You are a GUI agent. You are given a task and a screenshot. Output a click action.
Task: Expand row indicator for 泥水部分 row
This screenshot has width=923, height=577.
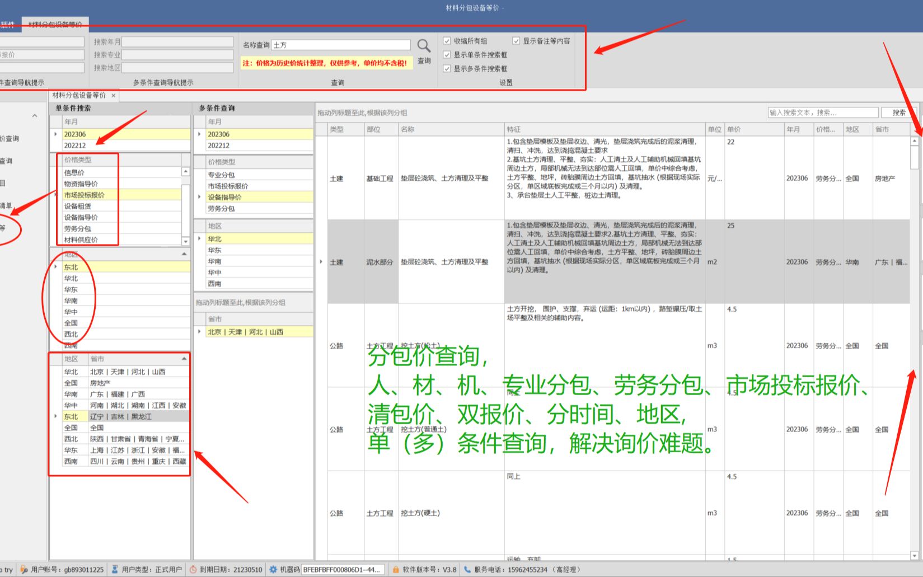click(321, 262)
